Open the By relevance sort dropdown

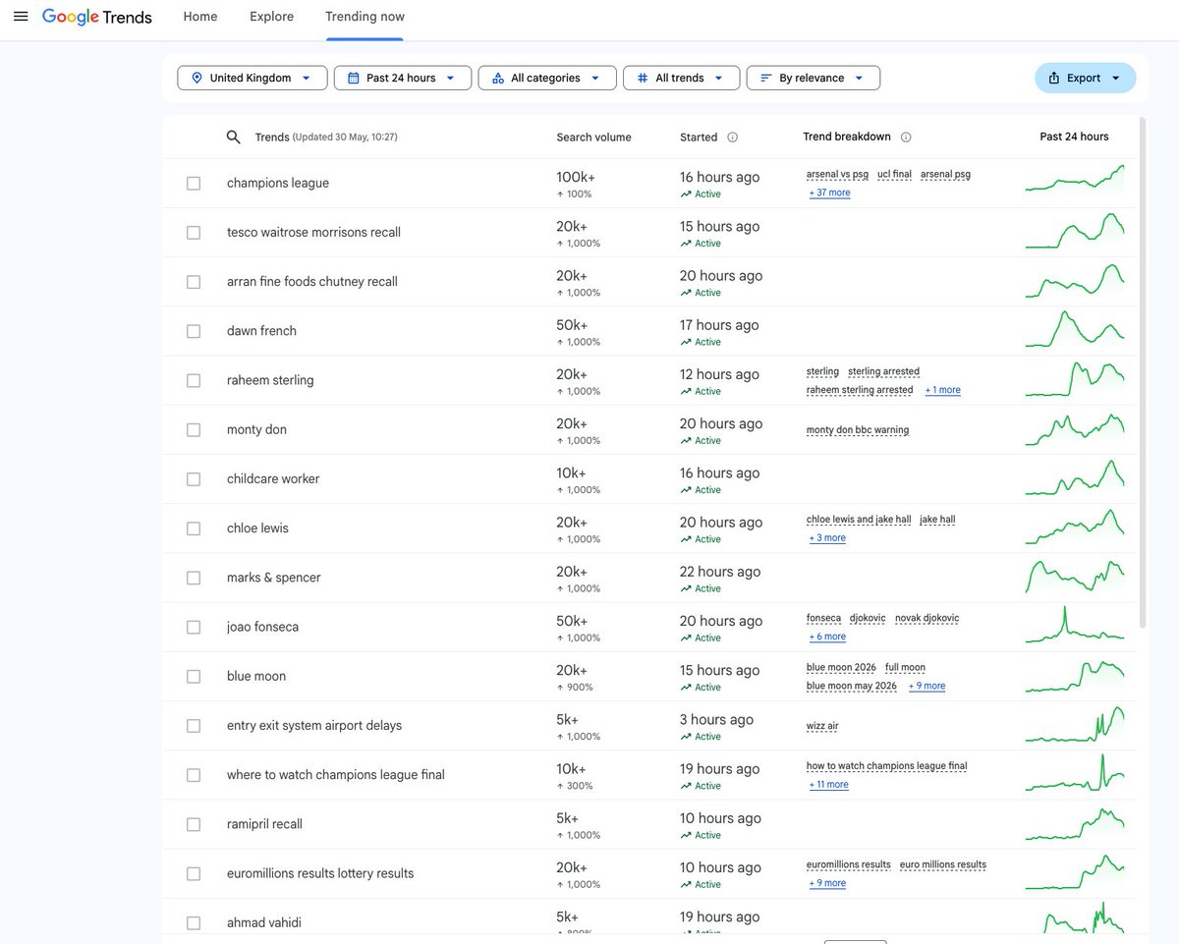tap(814, 78)
